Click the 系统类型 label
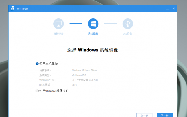 [45, 75]
